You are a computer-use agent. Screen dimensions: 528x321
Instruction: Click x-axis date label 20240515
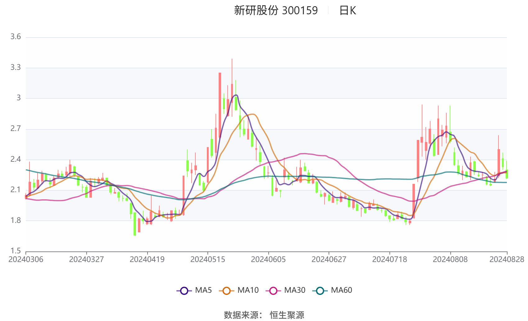(x=207, y=259)
